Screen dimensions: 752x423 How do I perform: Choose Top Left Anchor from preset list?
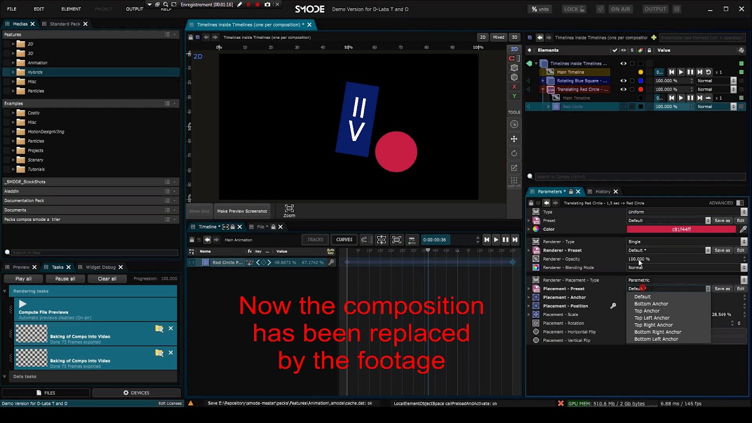tap(652, 318)
